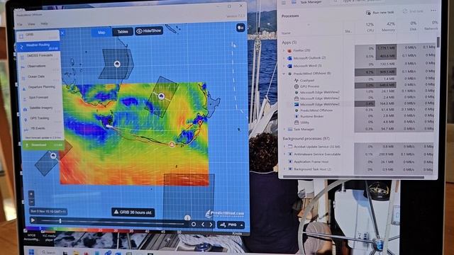Screen dimensions: 454x255
Task: Expand the Task Manager process group
Action: pyautogui.click(x=284, y=129)
